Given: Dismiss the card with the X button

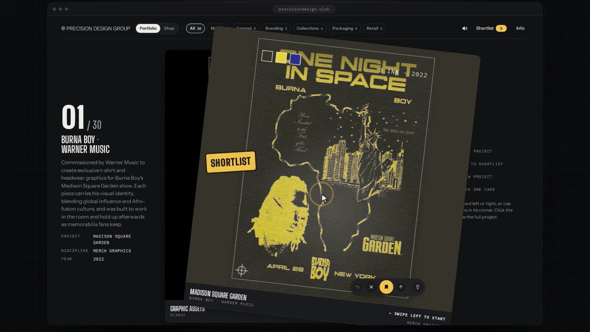Looking at the screenshot, I should coord(371,287).
